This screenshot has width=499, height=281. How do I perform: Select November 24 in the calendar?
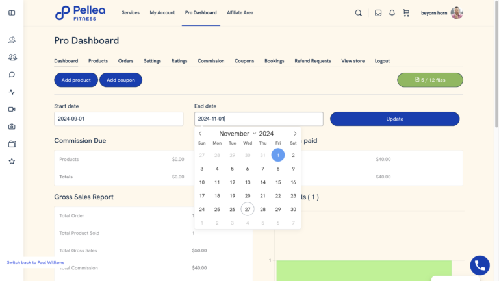pyautogui.click(x=202, y=209)
